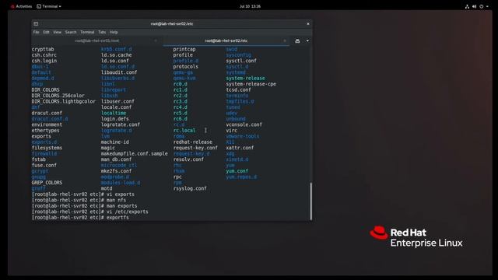Image resolution: width=498 pixels, height=280 pixels.
Task: Open the View menu
Action: coord(57,32)
